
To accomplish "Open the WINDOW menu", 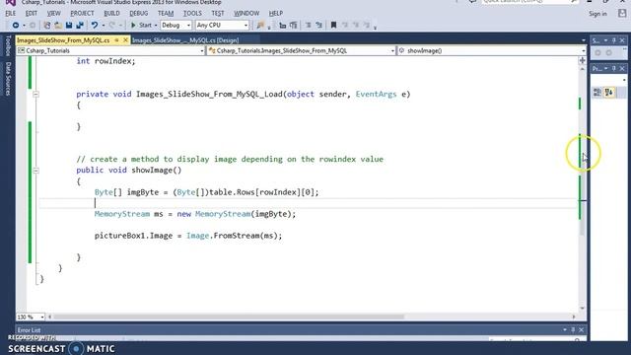I will 246,13.
